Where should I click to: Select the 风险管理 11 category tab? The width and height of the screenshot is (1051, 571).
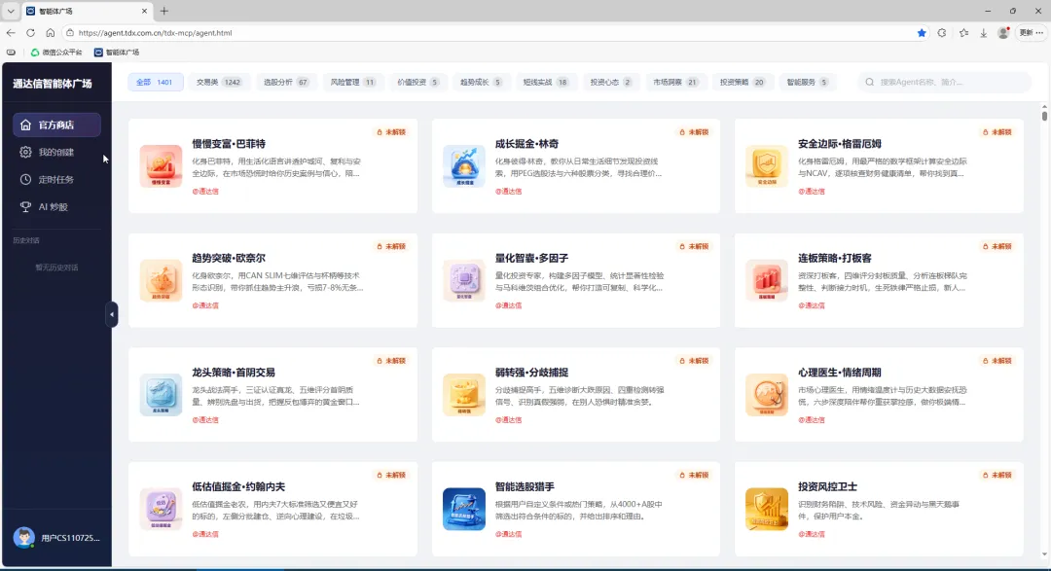[x=352, y=82]
